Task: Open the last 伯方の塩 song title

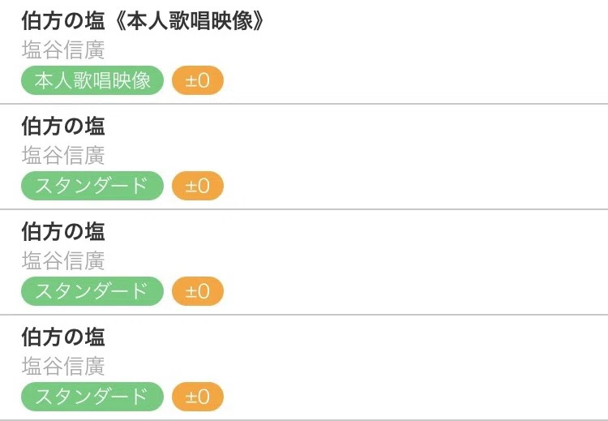Action: (63, 337)
